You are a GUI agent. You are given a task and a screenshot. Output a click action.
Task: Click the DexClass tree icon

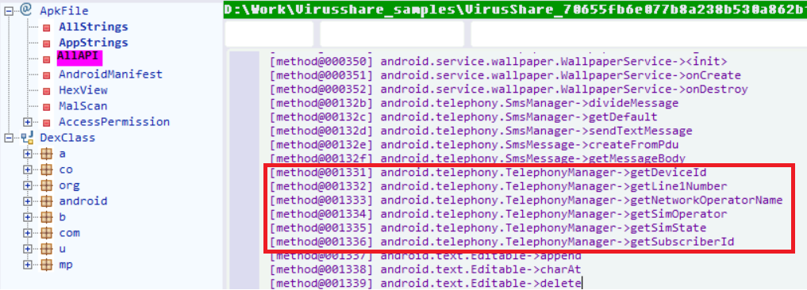point(27,137)
